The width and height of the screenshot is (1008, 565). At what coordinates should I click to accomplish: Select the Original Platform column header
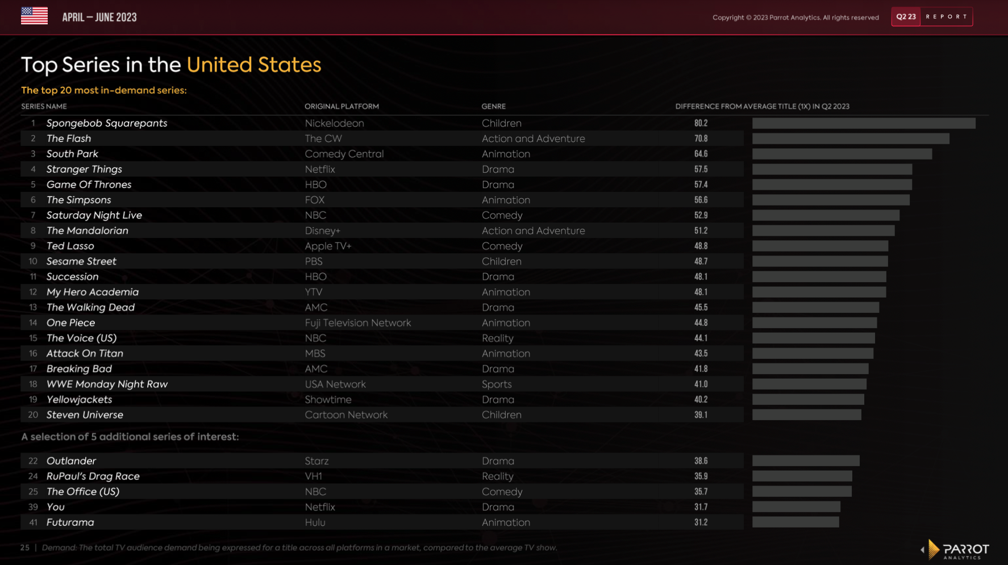coord(341,106)
